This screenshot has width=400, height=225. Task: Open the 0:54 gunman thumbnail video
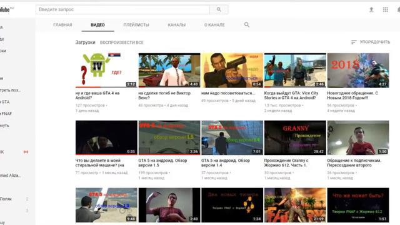[232, 70]
